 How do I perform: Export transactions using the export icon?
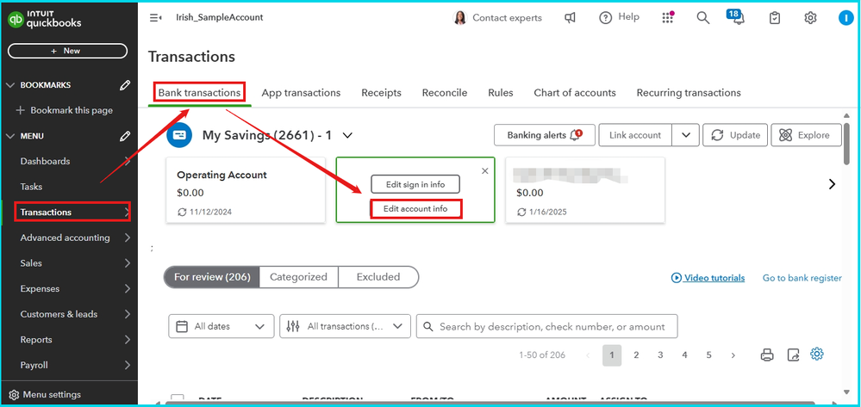(x=793, y=355)
